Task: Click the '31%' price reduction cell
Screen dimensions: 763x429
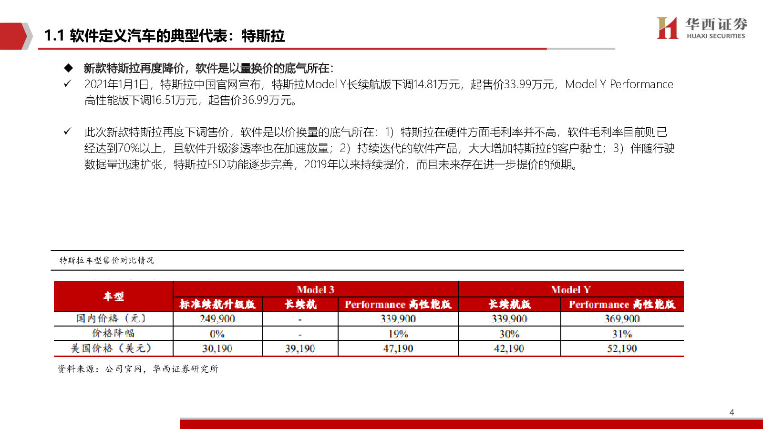Action: tap(622, 334)
